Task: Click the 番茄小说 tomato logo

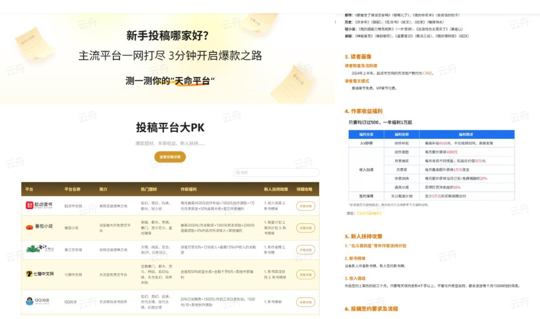Action: [x=29, y=227]
